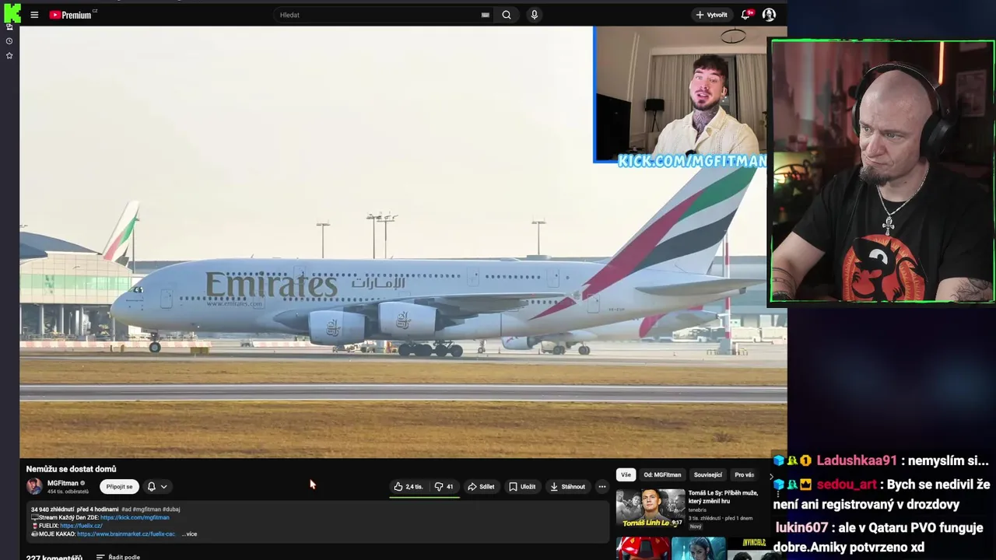The height and width of the screenshot is (560, 996).
Task: Click the #mgfitman hashtag
Action: pos(147,509)
